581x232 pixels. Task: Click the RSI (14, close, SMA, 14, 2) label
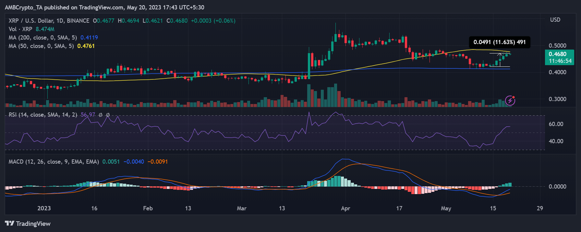43,115
